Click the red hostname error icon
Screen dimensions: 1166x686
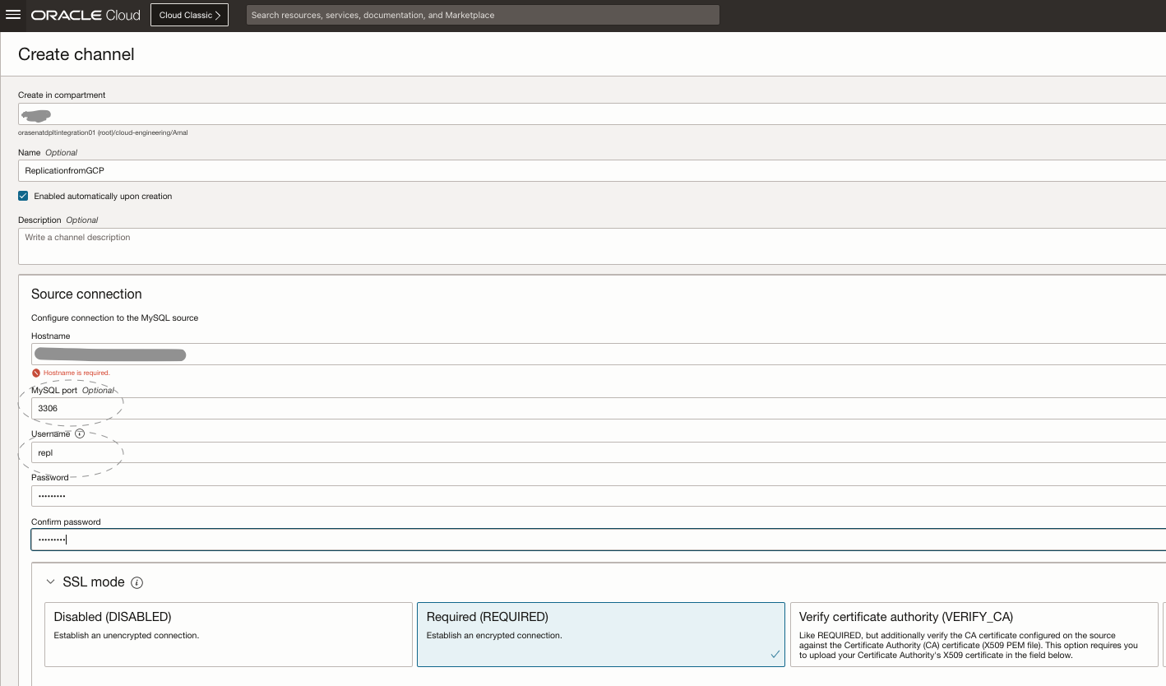point(36,373)
